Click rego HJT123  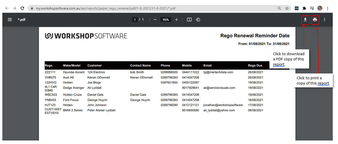pos(50,105)
